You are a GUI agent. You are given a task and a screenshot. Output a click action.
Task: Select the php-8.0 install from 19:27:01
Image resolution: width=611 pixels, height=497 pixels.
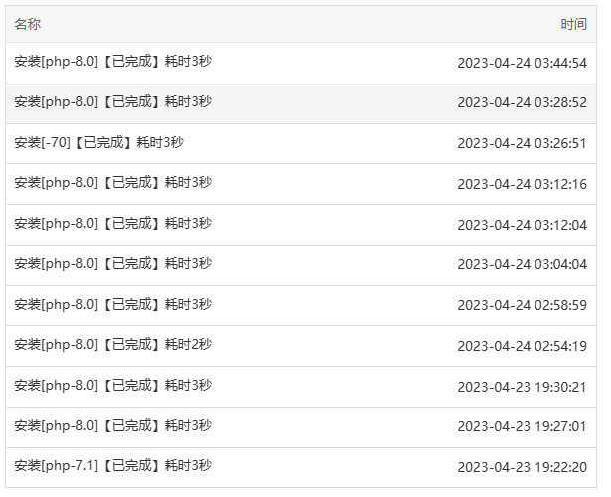tap(301, 426)
